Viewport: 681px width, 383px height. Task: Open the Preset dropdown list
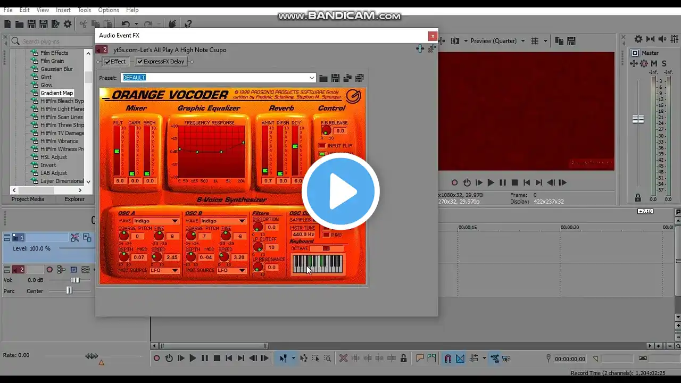tap(312, 78)
